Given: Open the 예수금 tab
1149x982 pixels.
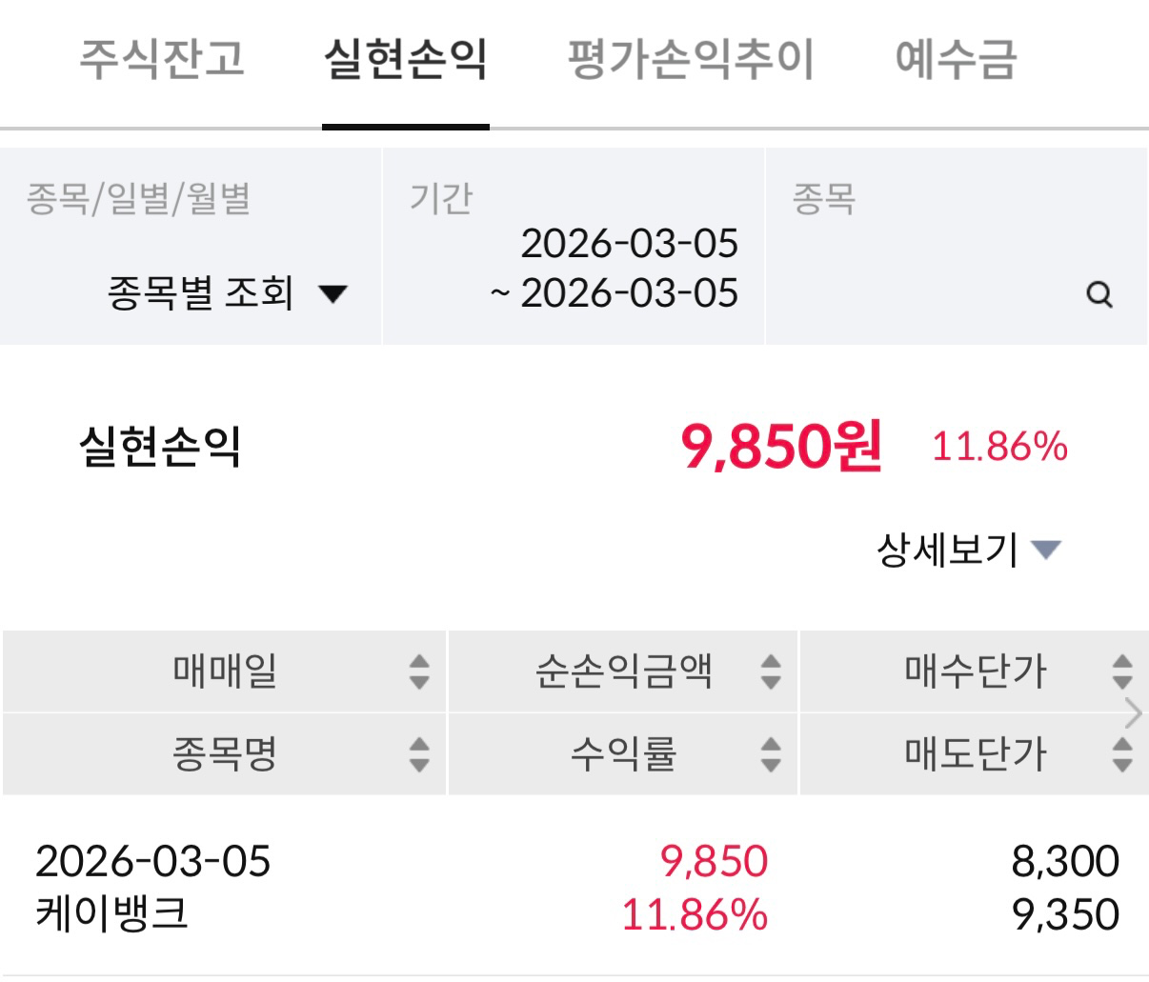Looking at the screenshot, I should point(956,59).
